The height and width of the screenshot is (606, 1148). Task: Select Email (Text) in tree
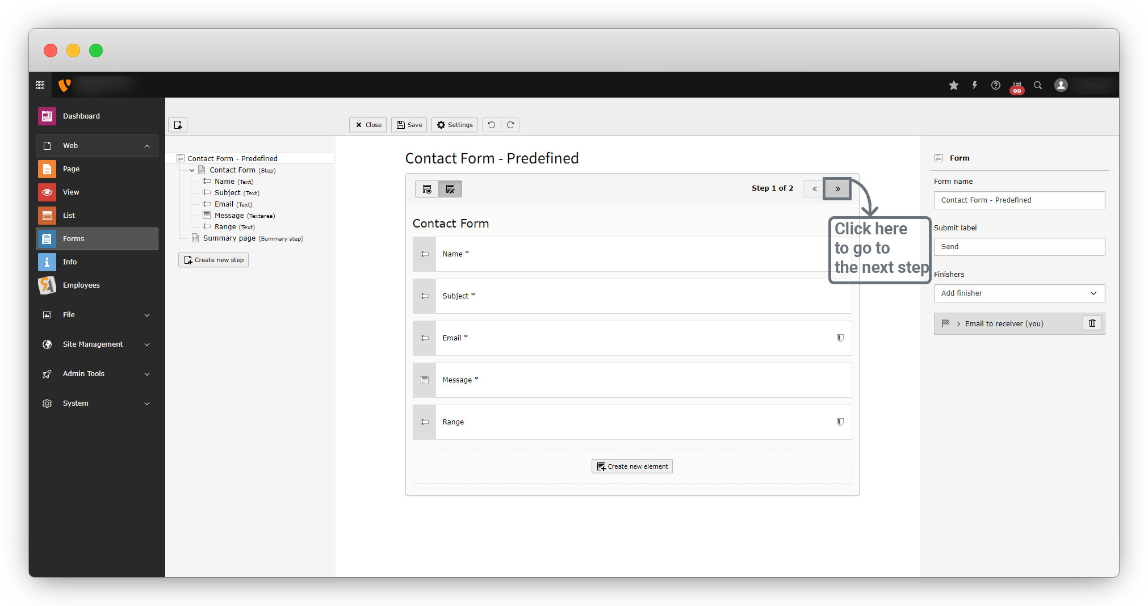[x=228, y=204]
